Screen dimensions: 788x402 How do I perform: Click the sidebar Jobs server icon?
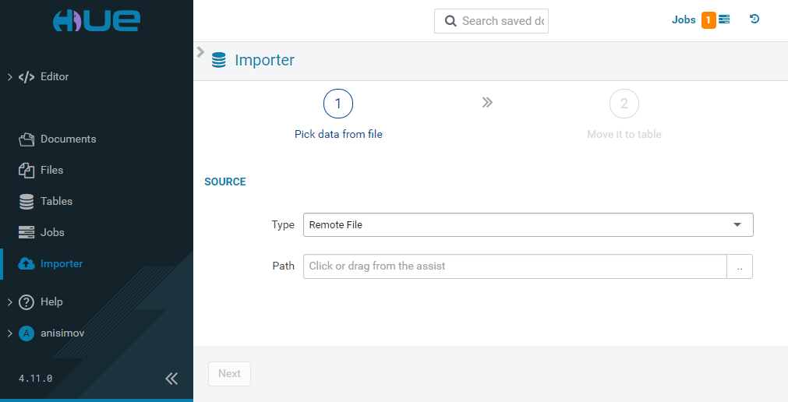coord(27,233)
